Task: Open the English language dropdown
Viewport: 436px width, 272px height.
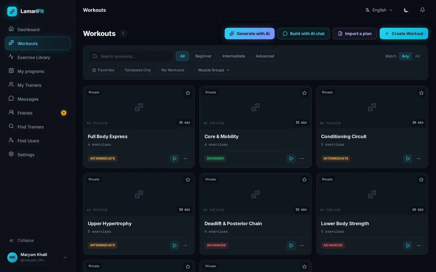Action: click(x=379, y=10)
